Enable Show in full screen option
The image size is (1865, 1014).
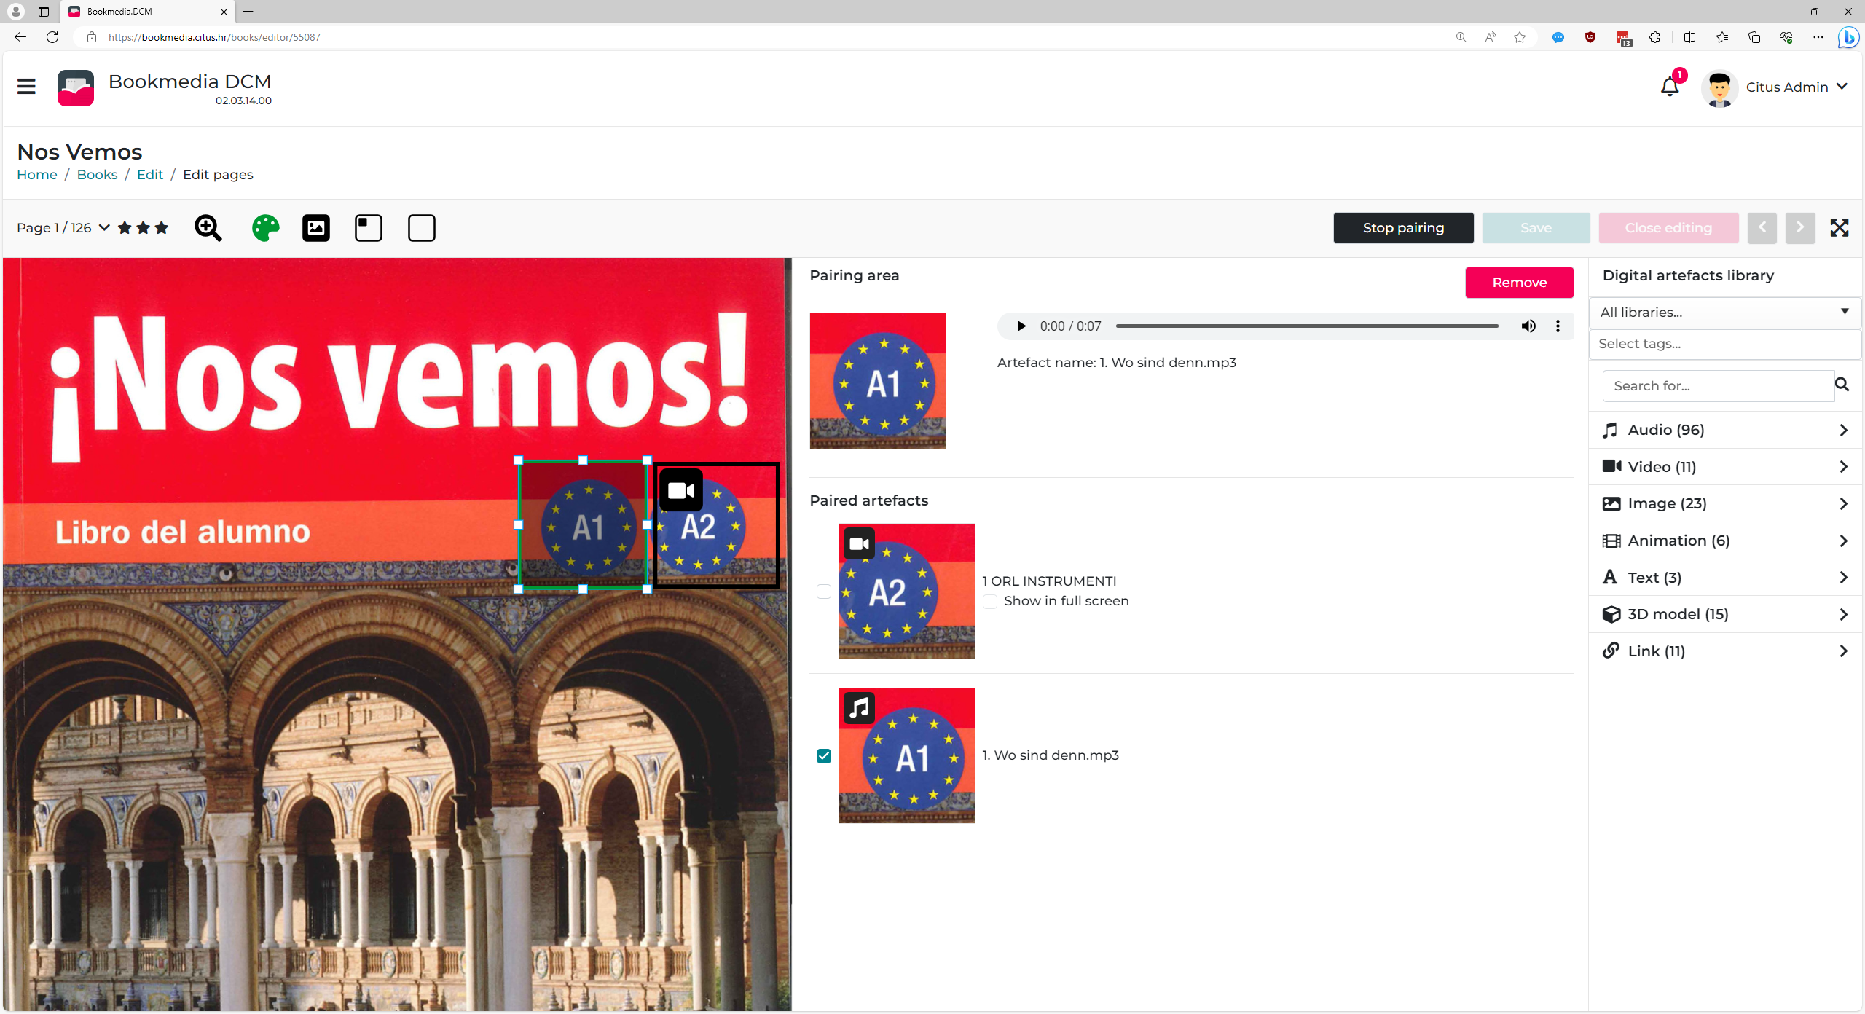(x=989, y=602)
